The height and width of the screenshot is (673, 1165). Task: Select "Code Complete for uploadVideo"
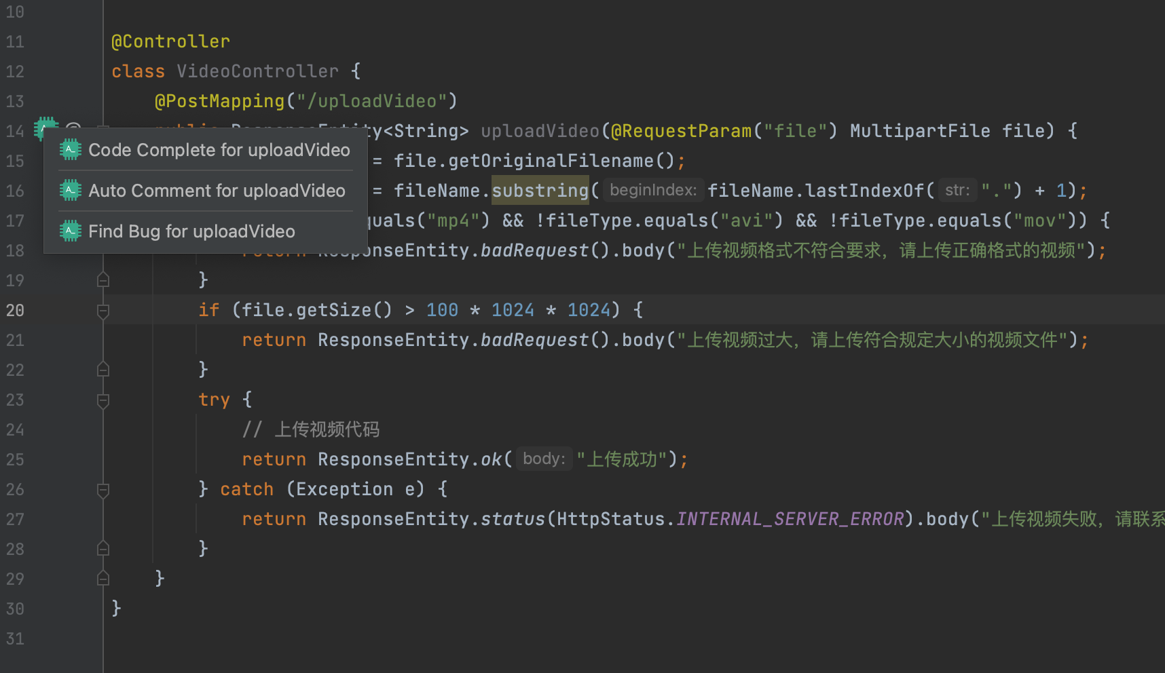tap(219, 149)
